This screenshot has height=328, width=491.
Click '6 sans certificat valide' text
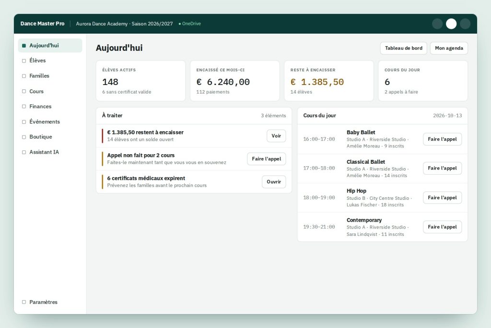pyautogui.click(x=127, y=92)
